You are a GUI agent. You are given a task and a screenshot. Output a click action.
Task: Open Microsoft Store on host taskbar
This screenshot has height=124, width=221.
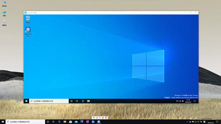tap(70, 122)
